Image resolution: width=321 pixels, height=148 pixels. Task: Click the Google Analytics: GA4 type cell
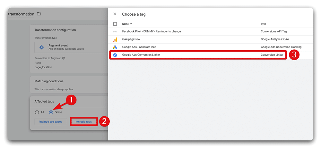[274, 39]
